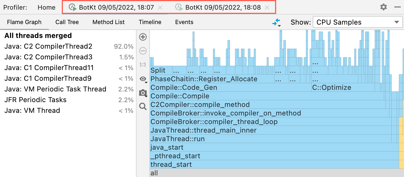Screen dimensions: 404x177
Task: Click the JavaThread::thread_main_inner frame
Action: tap(270, 130)
